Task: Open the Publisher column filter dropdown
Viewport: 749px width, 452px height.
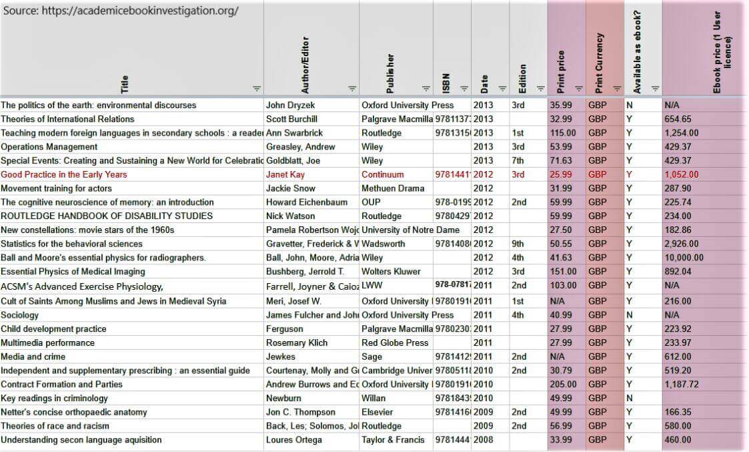Action: tap(426, 89)
